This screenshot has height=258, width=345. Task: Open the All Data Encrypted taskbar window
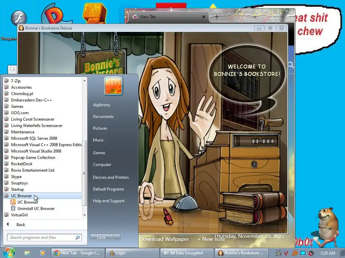click(187, 253)
